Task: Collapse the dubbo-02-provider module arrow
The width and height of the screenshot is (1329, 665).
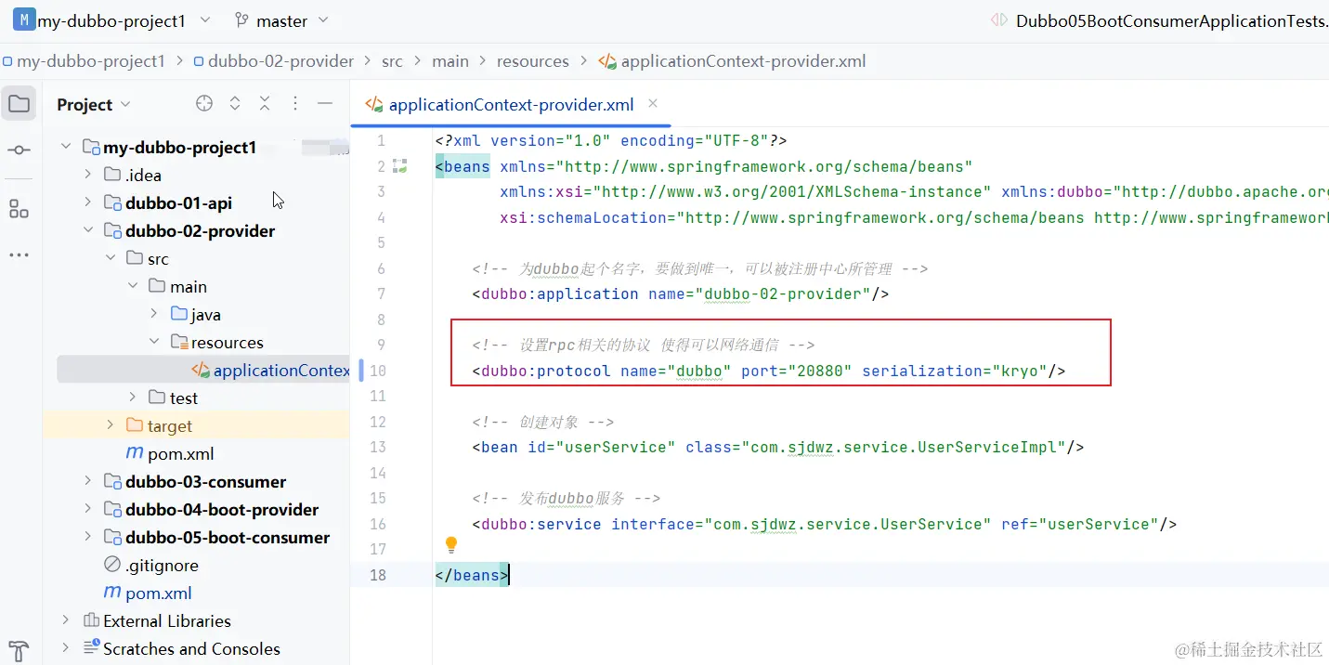Action: [88, 230]
